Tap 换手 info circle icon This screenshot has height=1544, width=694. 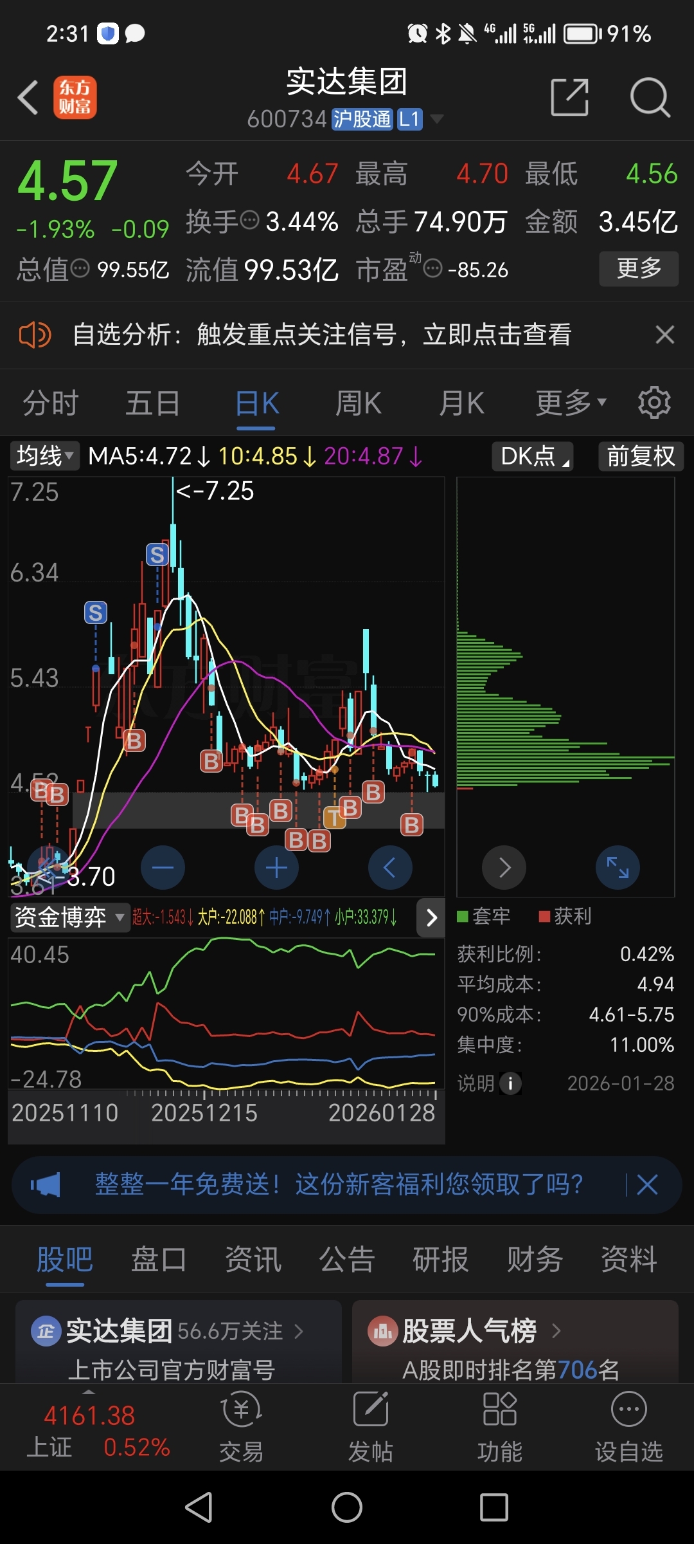(x=249, y=220)
